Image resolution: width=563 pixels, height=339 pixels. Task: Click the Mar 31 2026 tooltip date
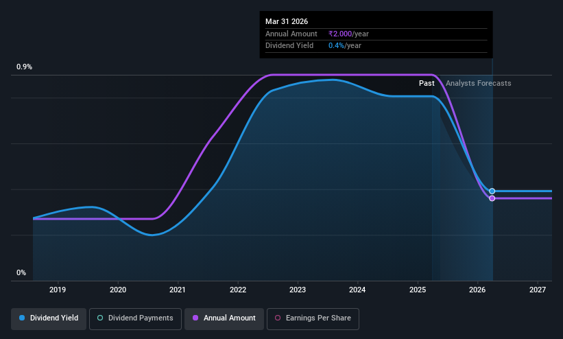(287, 21)
